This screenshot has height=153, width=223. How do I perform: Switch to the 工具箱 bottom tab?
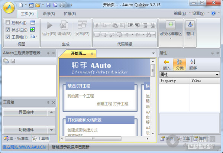[41, 139]
